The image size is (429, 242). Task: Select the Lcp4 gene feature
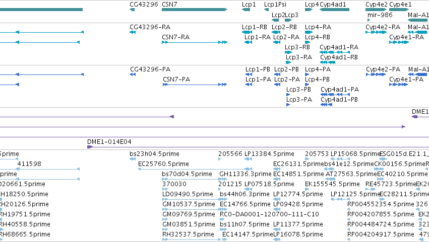[309, 10]
